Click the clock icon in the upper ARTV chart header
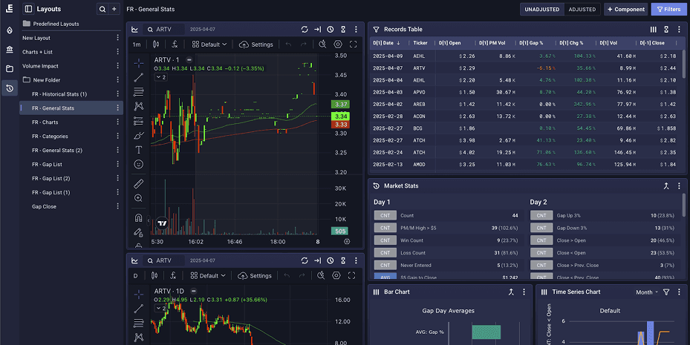Screen dimensions: 690x345 click(330, 30)
